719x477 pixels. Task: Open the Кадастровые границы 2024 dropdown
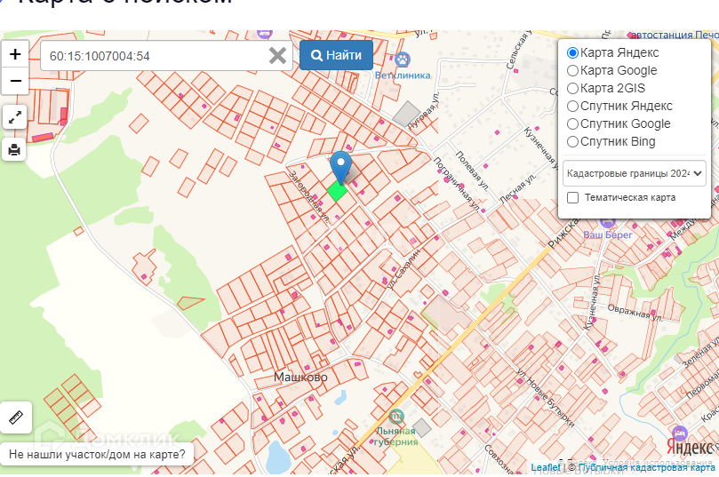tap(635, 172)
